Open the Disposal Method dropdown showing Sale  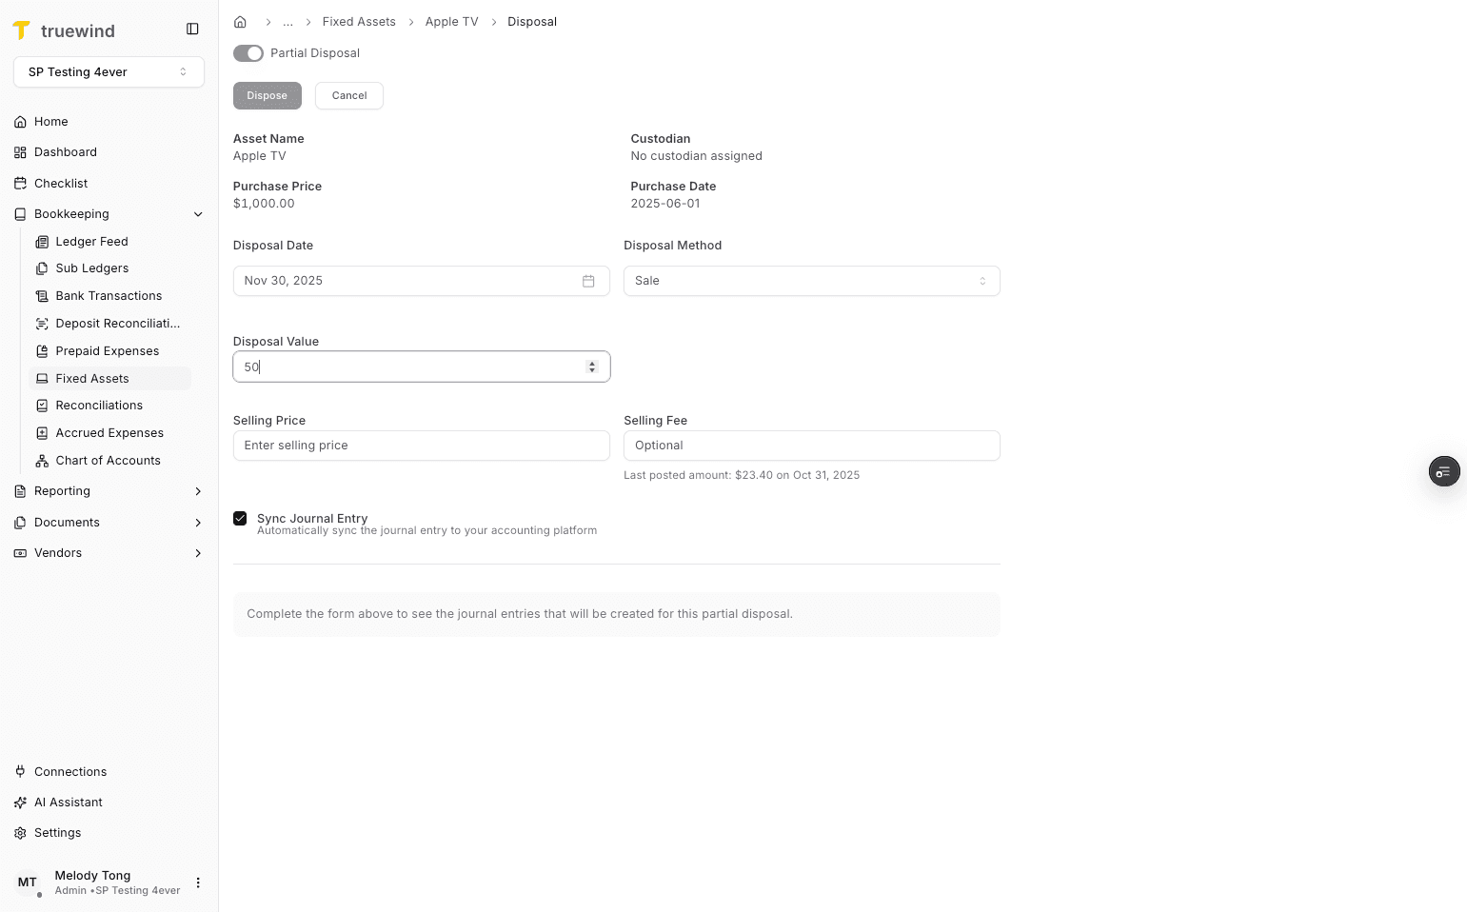coord(811,280)
